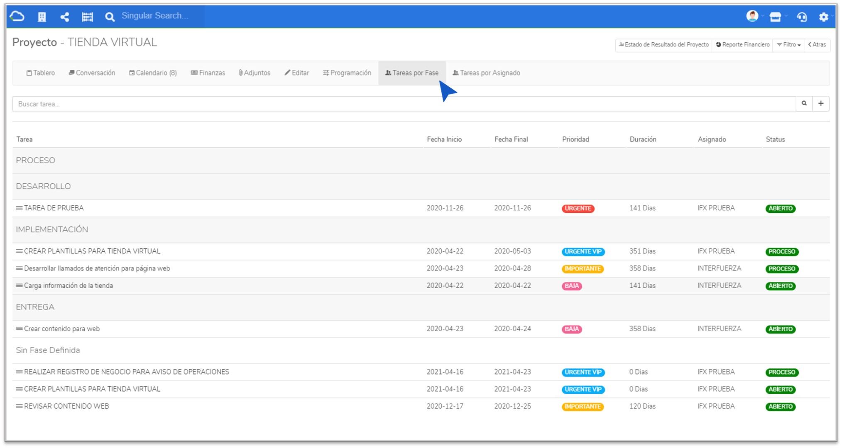Viewport: 842px width, 448px height.
Task: Open the Filtro dropdown
Action: pyautogui.click(x=788, y=45)
